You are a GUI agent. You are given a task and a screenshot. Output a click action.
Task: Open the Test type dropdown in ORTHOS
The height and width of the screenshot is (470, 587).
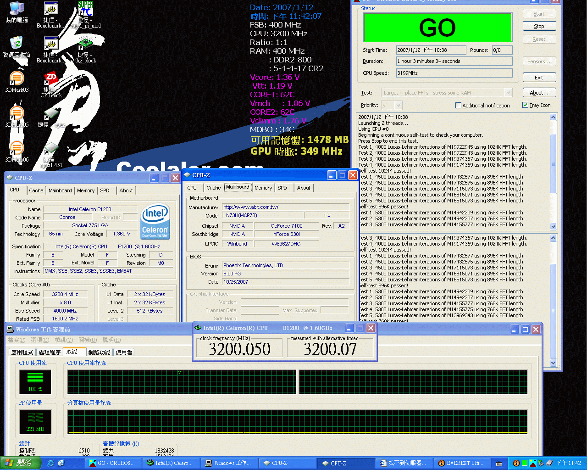(x=508, y=93)
